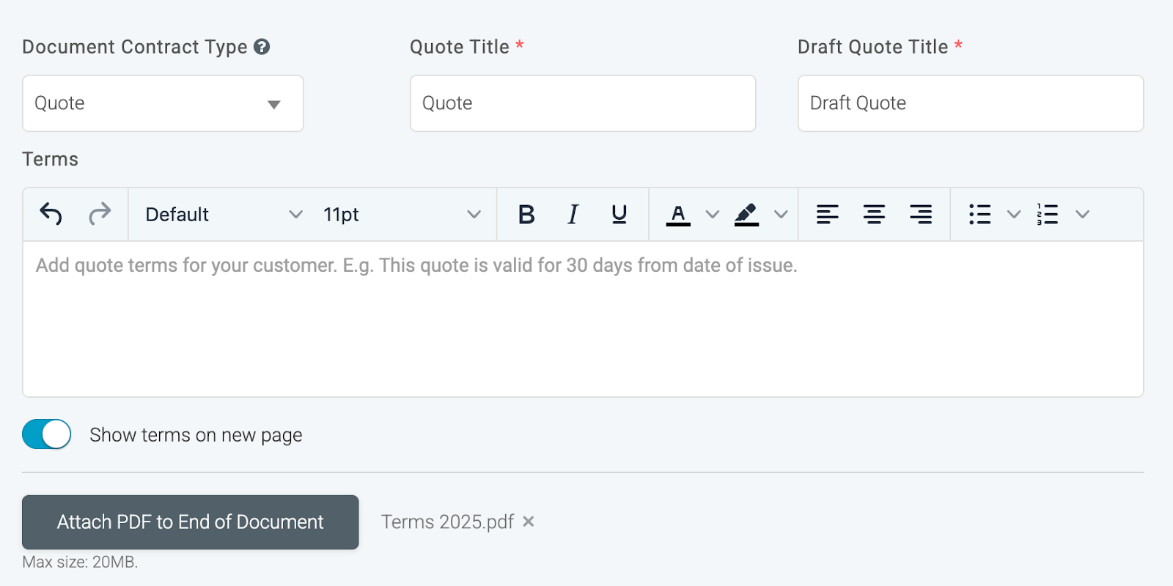Insert a bulleted list

pos(979,214)
